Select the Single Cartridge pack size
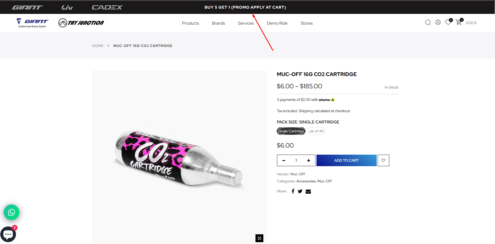 click(x=291, y=131)
